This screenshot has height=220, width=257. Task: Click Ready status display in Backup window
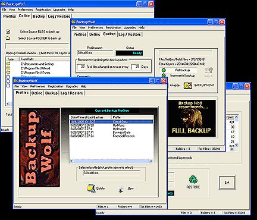click(129, 53)
